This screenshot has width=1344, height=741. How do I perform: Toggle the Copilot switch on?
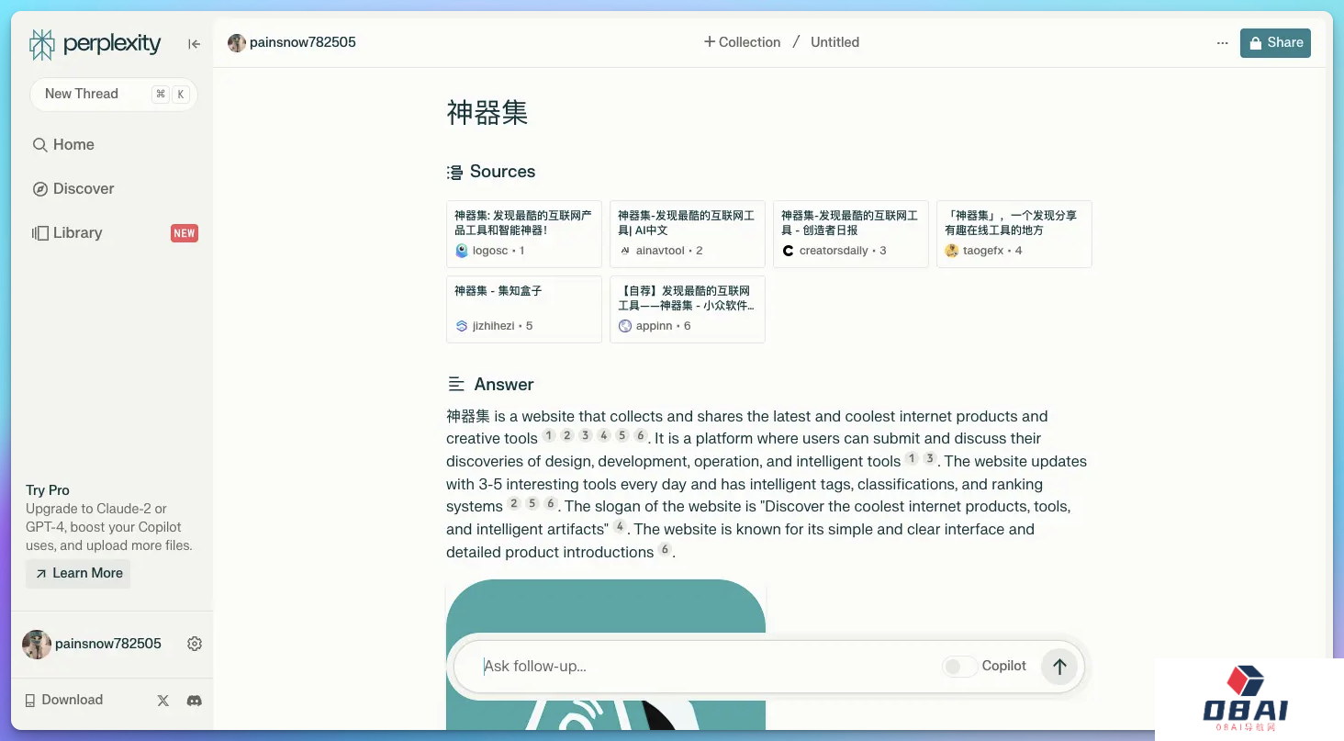(959, 667)
